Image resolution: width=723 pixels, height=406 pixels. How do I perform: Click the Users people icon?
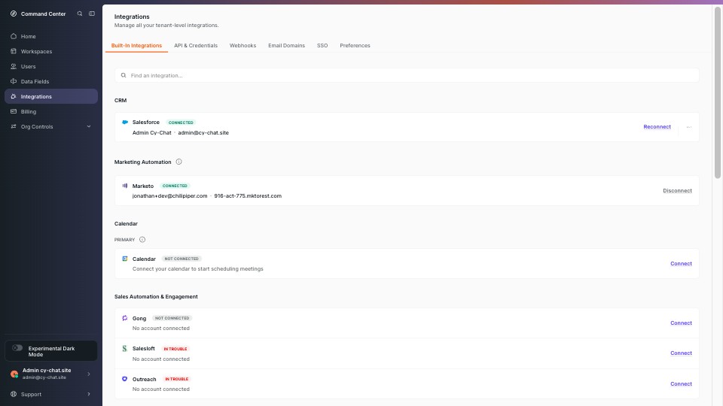point(14,66)
